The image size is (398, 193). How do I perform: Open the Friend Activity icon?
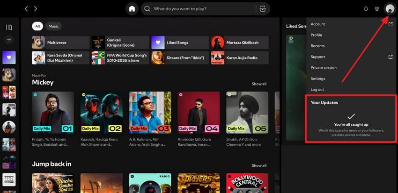(x=377, y=9)
